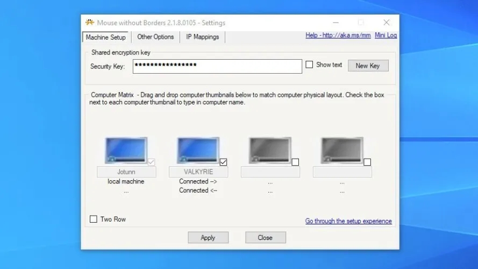
Task: Toggle the Two Row checkbox
Action: pos(94,219)
